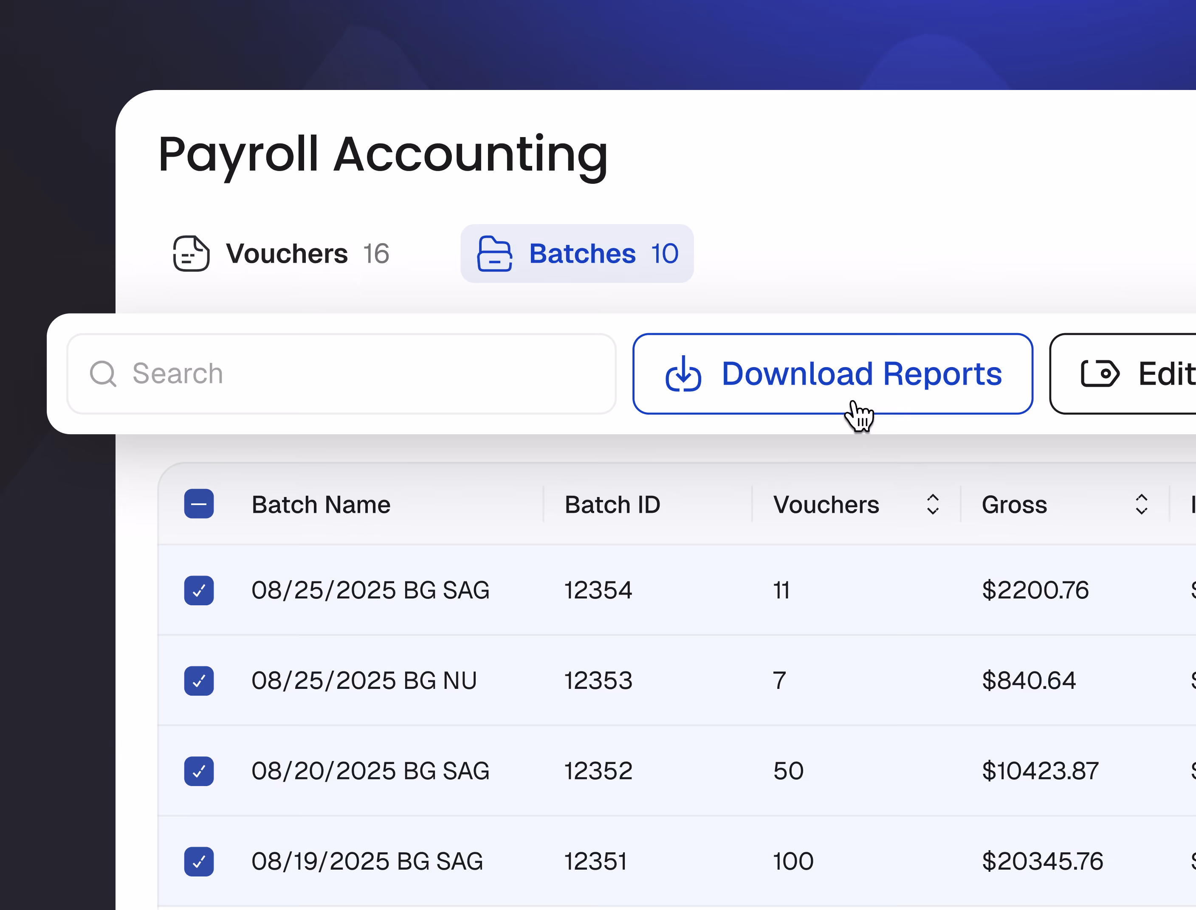The width and height of the screenshot is (1196, 910).
Task: Click the download icon in Download Reports
Action: [683, 374]
